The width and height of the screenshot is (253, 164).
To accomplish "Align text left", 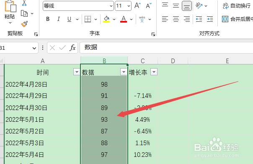I will coord(165,19).
